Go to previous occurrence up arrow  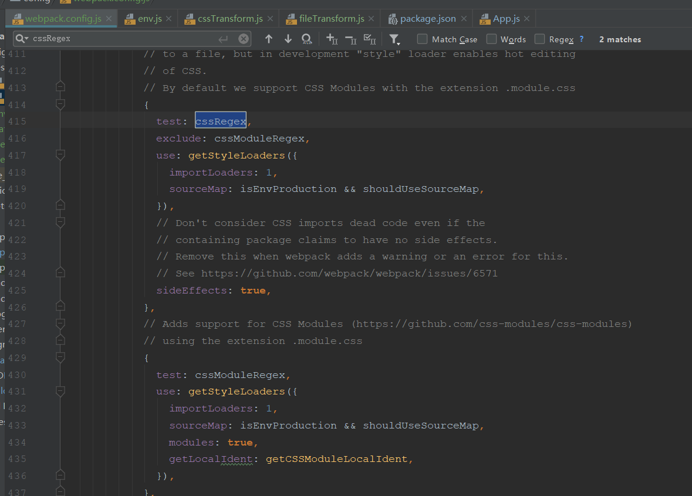click(269, 39)
